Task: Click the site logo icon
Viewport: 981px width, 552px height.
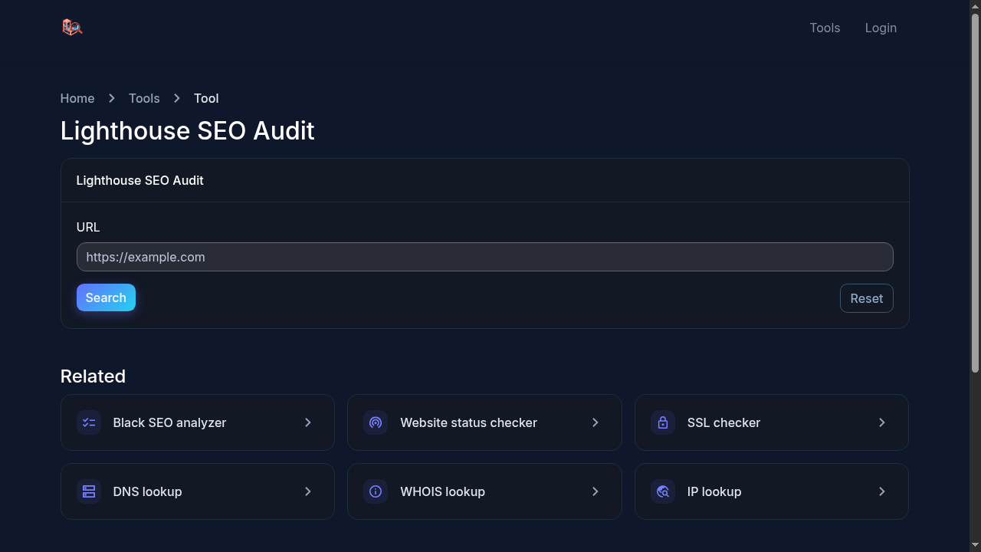Action: (x=72, y=28)
